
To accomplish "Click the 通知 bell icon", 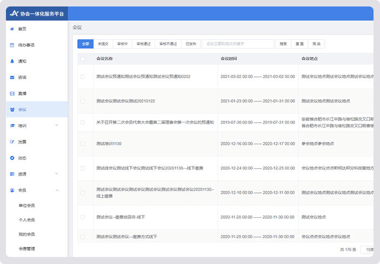I will click(12, 61).
